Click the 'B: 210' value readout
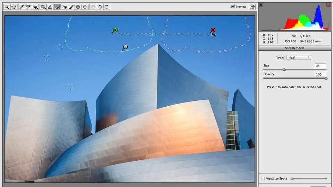The image size is (333, 187). point(268,42)
